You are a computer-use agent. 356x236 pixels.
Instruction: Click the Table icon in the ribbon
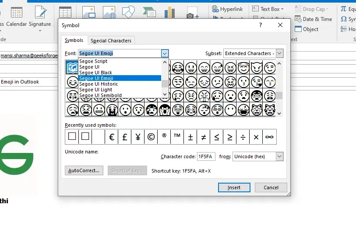tap(65, 12)
